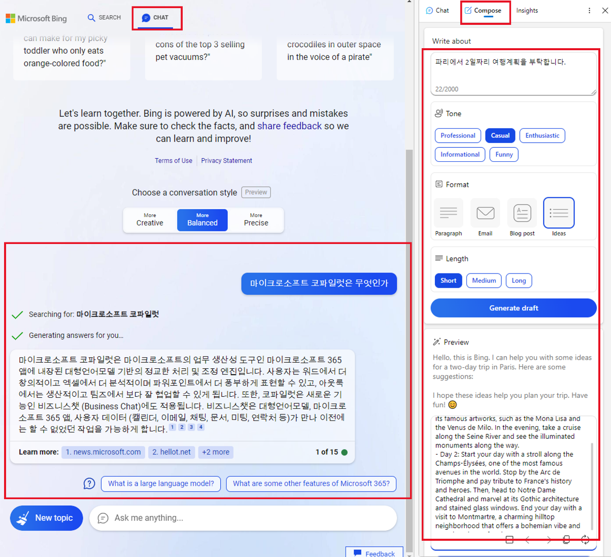611x557 pixels.
Task: Expand the +2 more sources
Action: pos(216,452)
